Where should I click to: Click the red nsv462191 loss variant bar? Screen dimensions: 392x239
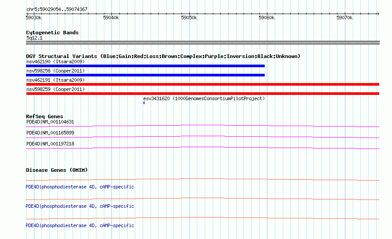203,84
